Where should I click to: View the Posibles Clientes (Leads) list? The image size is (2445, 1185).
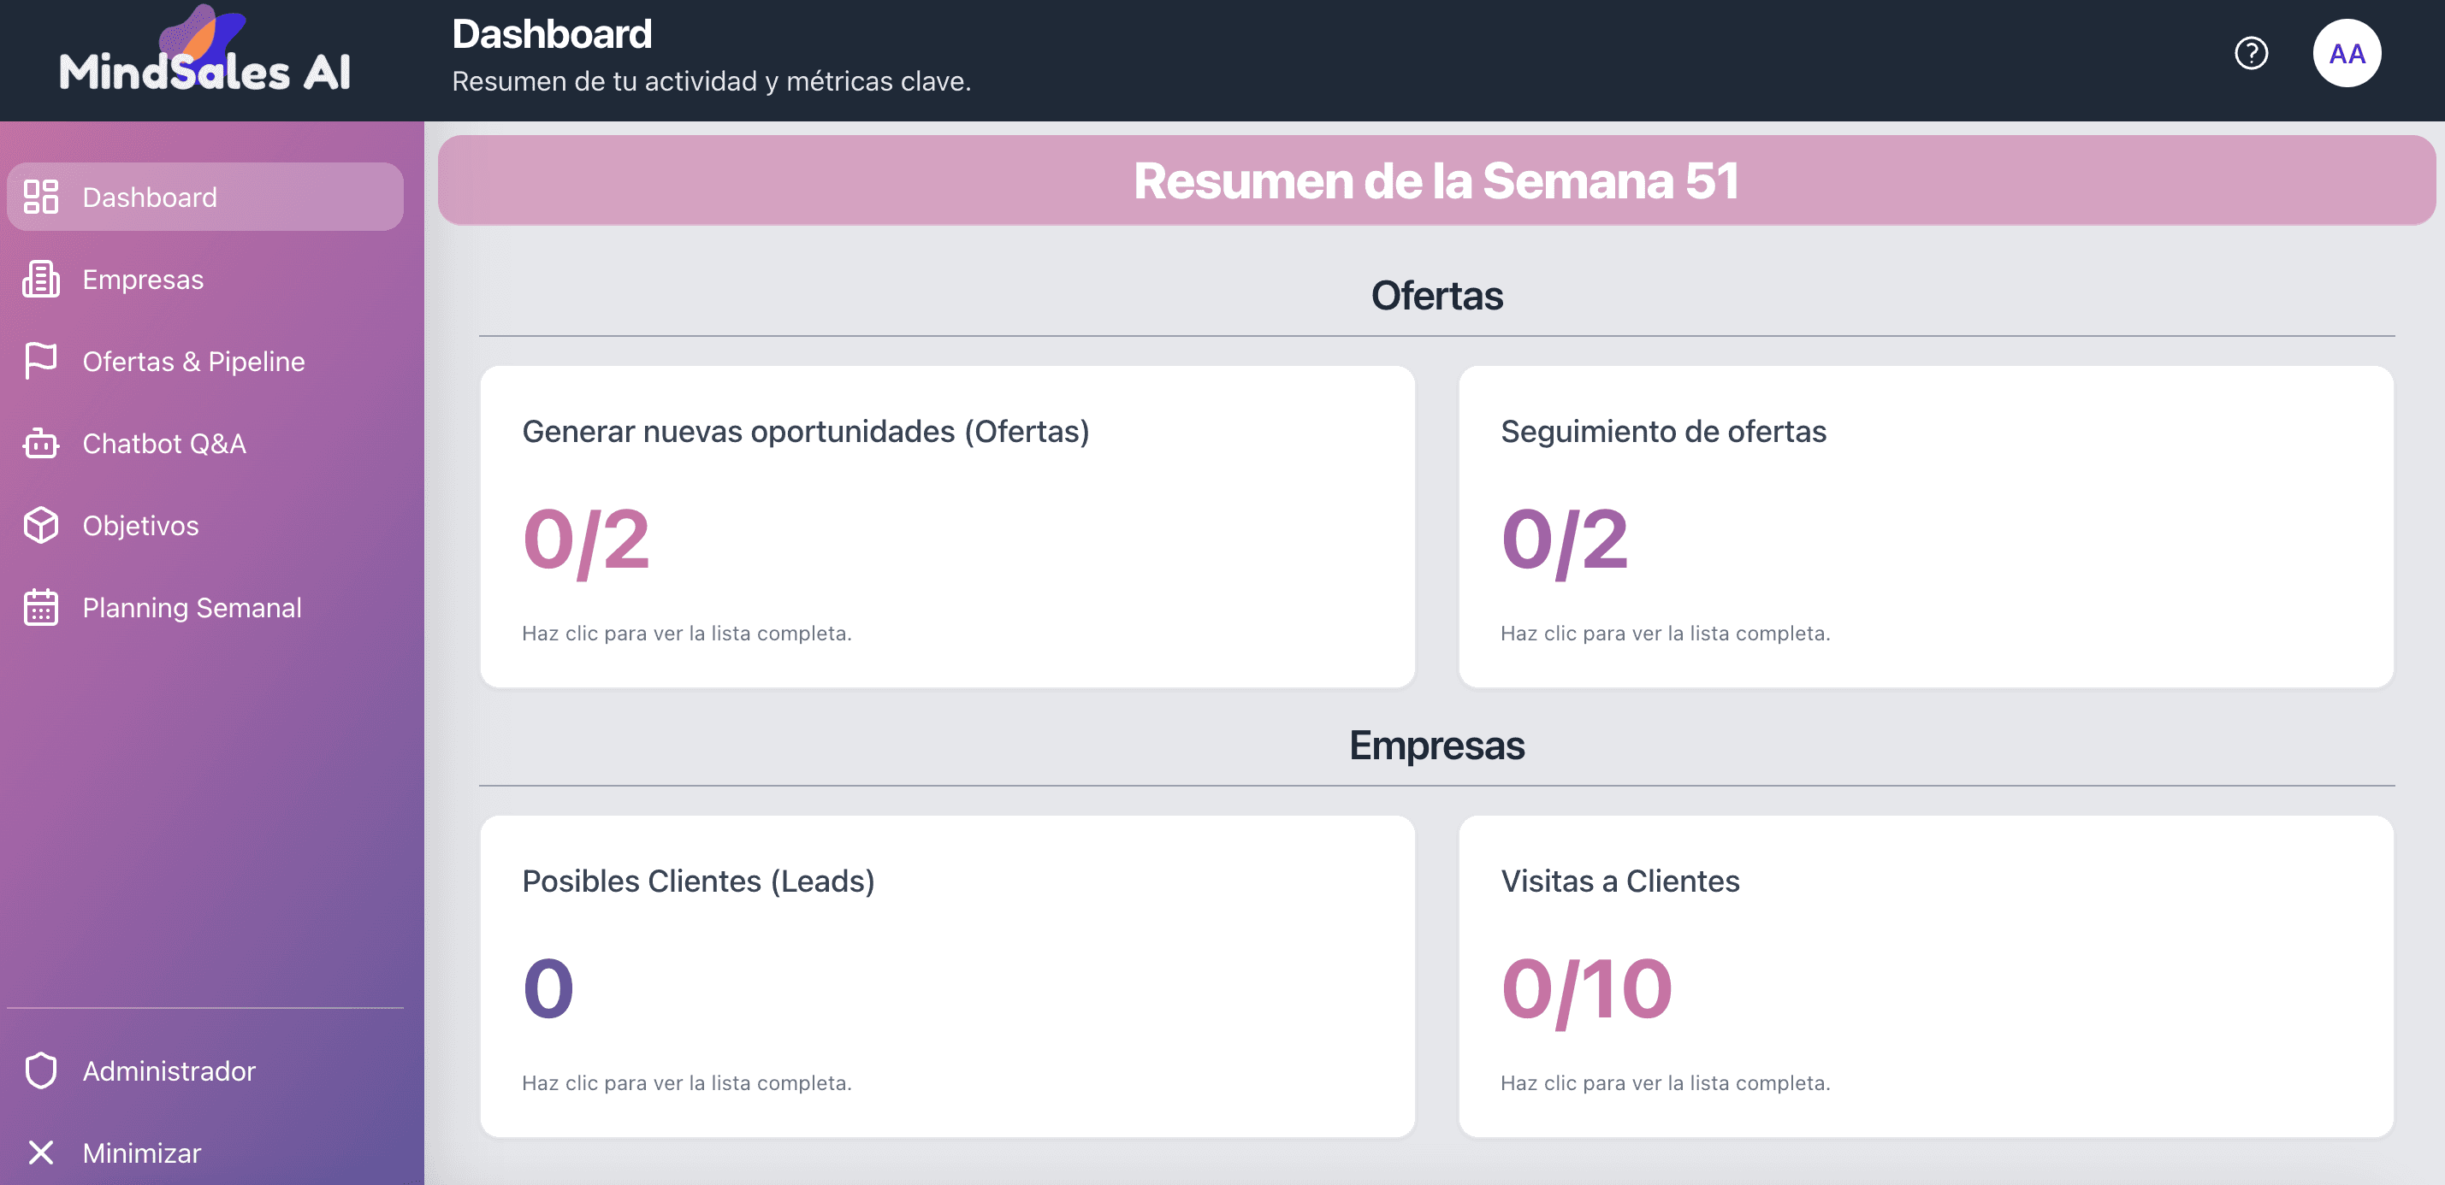947,976
